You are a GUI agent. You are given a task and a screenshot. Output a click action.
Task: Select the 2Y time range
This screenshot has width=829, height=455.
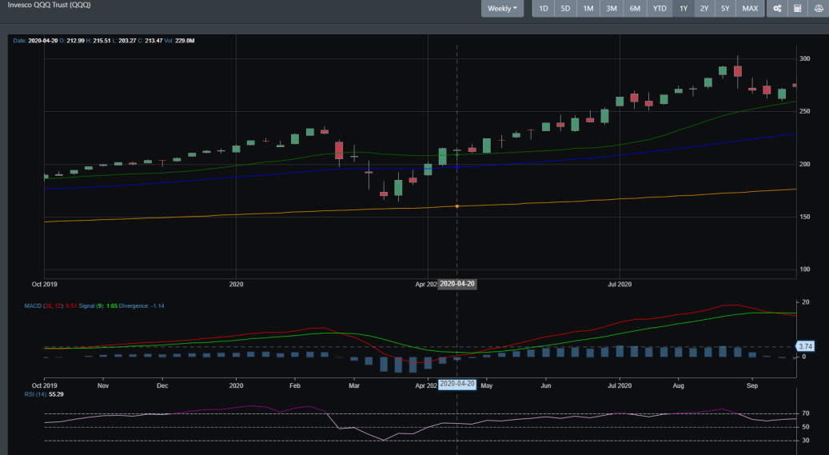pos(704,9)
